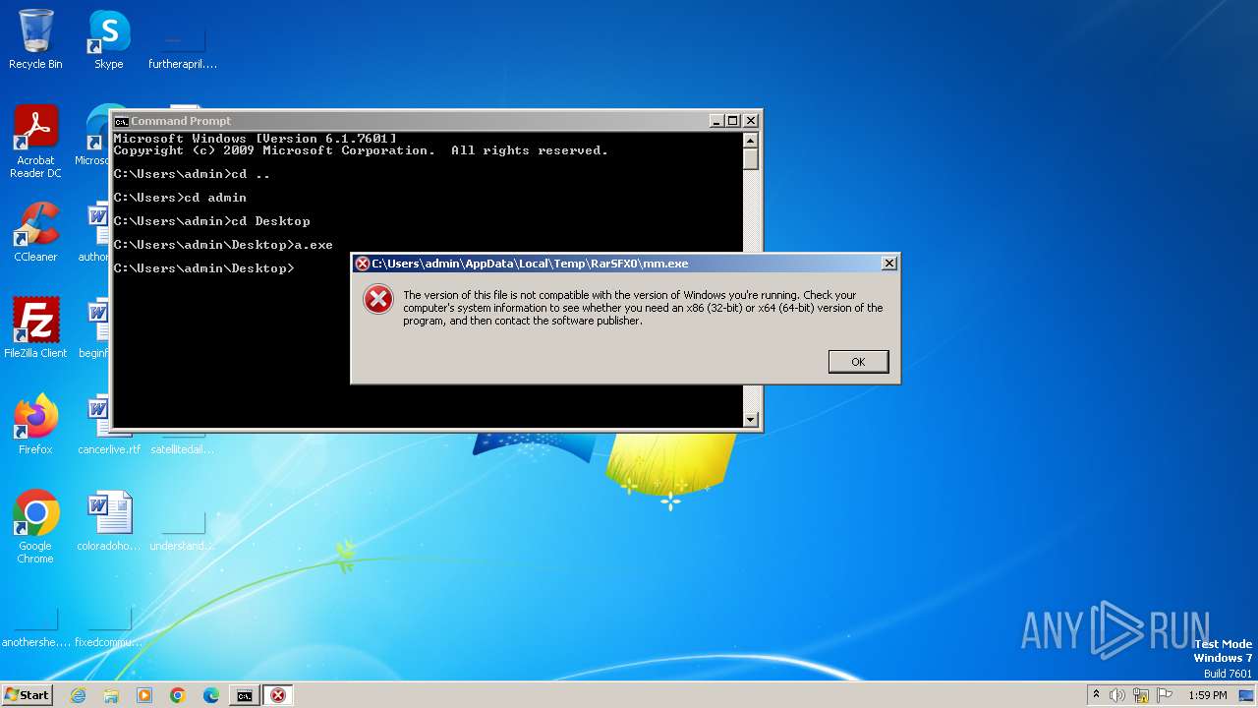This screenshot has height=708, width=1258.
Task: Click the network tray icon
Action: tap(1141, 695)
